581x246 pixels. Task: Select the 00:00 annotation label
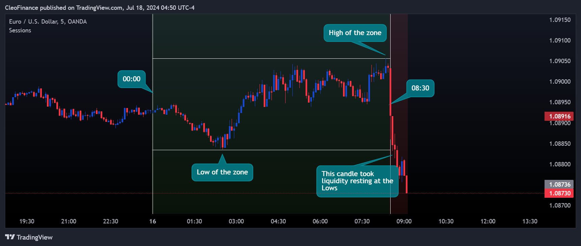point(132,79)
